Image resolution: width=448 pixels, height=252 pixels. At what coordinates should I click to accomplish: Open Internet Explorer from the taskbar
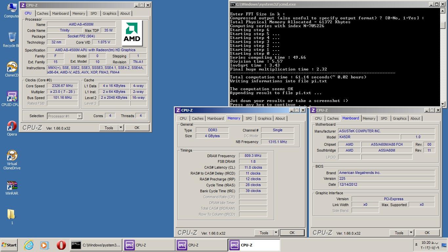29,245
